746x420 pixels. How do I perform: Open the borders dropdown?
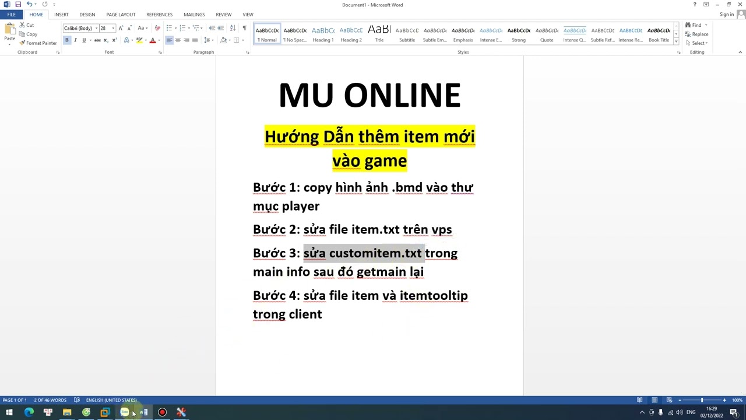[243, 40]
